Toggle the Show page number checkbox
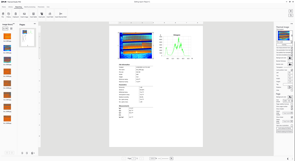This screenshot has height=161, width=295. (x=292, y=107)
